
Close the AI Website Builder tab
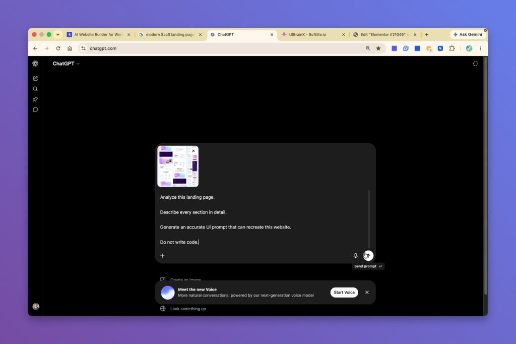click(128, 35)
